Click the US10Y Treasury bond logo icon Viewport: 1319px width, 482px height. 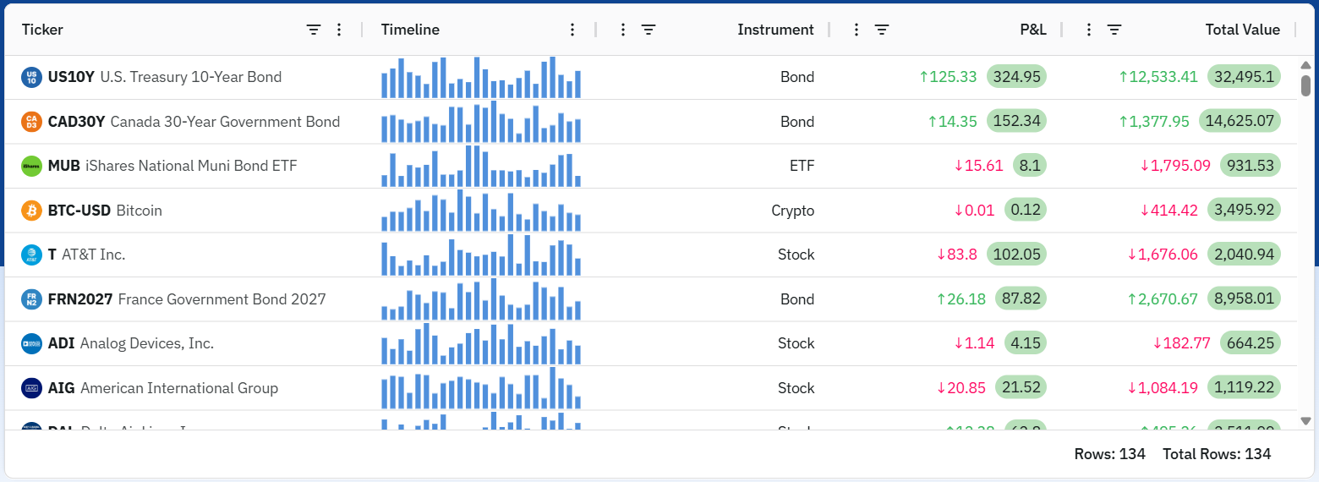[x=31, y=77]
